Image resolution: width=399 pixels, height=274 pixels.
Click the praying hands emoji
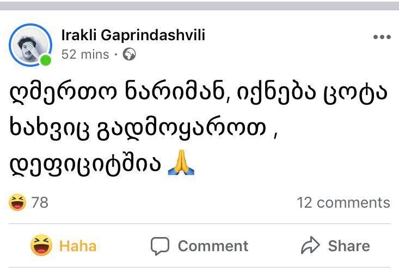[x=181, y=164]
